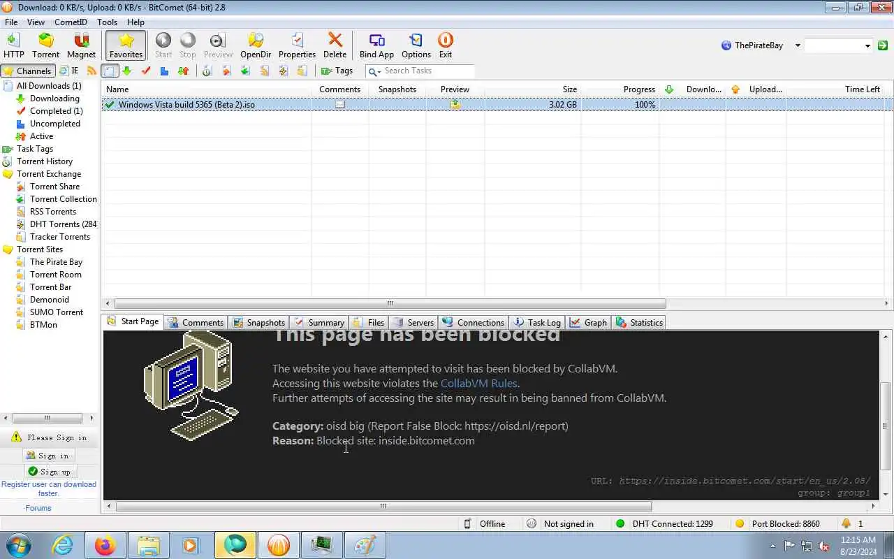Click the green search go button

(883, 45)
